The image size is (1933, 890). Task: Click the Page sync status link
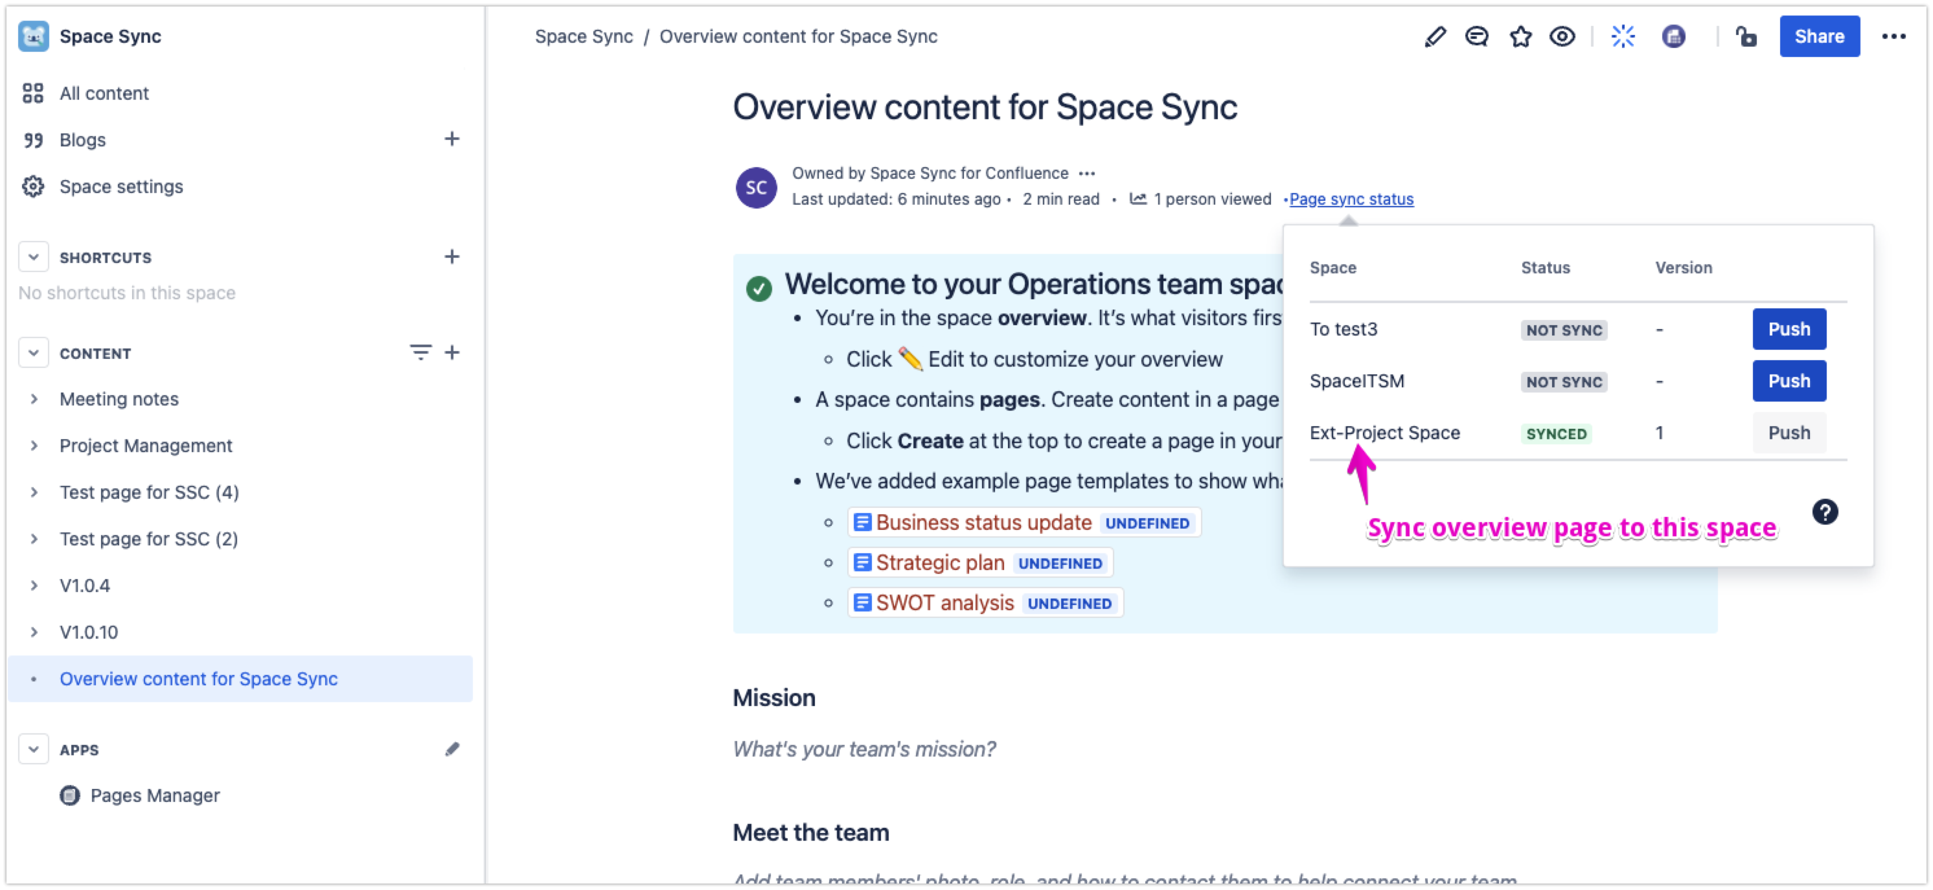coord(1351,199)
